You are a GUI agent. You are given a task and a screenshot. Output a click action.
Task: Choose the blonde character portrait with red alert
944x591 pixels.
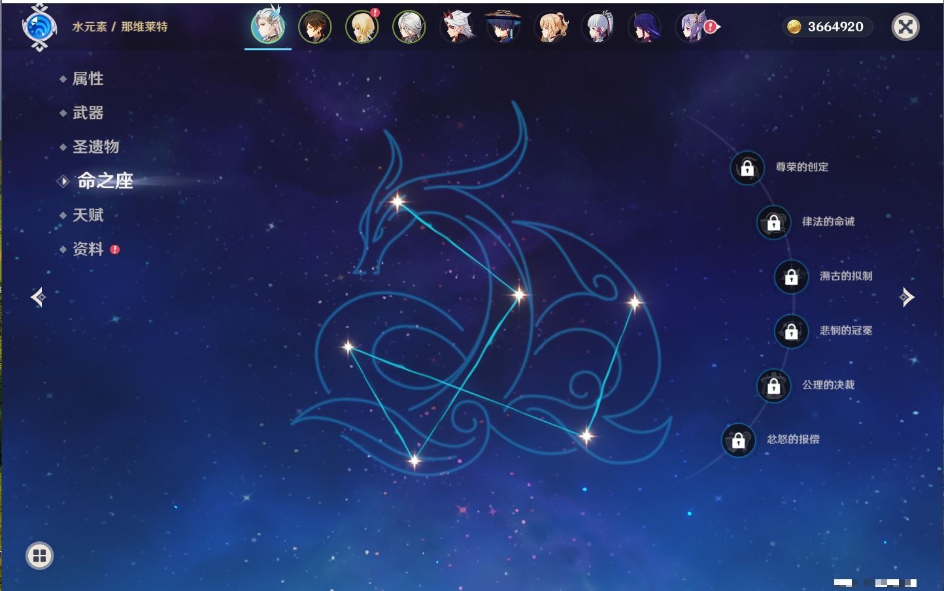362,27
